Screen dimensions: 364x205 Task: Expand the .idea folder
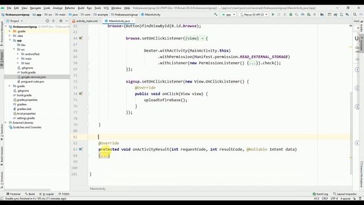[10, 36]
